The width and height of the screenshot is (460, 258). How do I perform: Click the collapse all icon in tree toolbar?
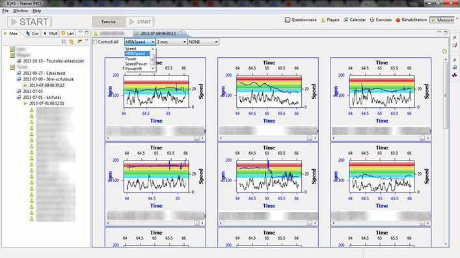64,42
